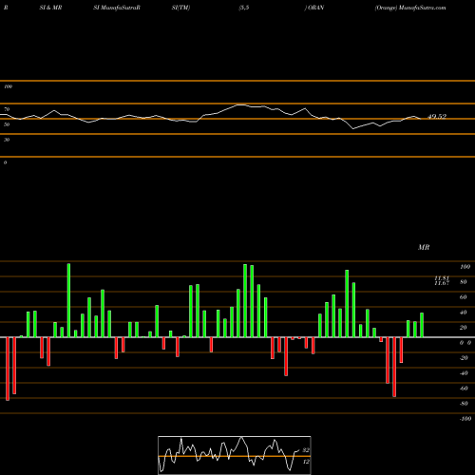Open the mini overview chart thumbnail

[235, 455]
